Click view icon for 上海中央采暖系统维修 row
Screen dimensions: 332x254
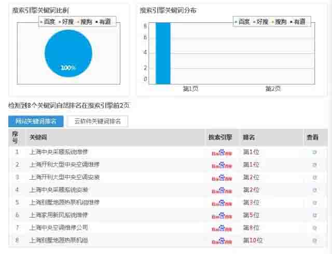[314, 152]
